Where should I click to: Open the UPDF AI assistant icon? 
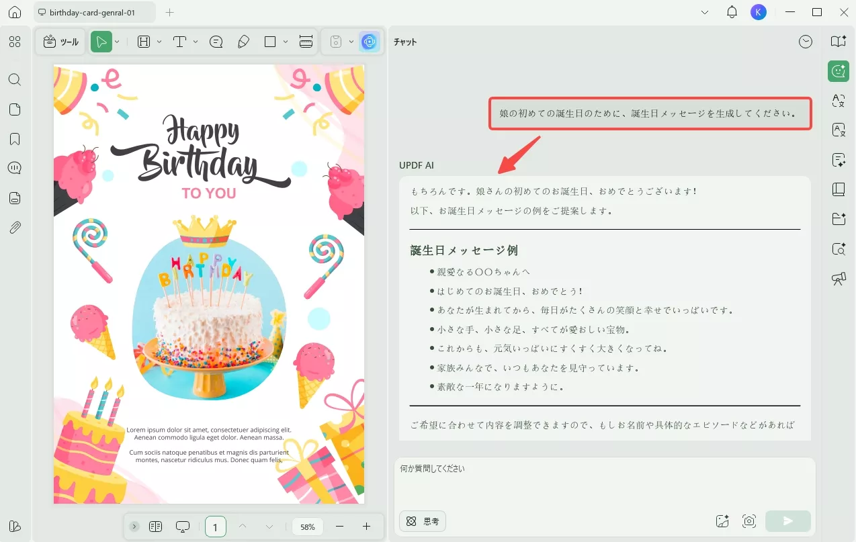(369, 41)
